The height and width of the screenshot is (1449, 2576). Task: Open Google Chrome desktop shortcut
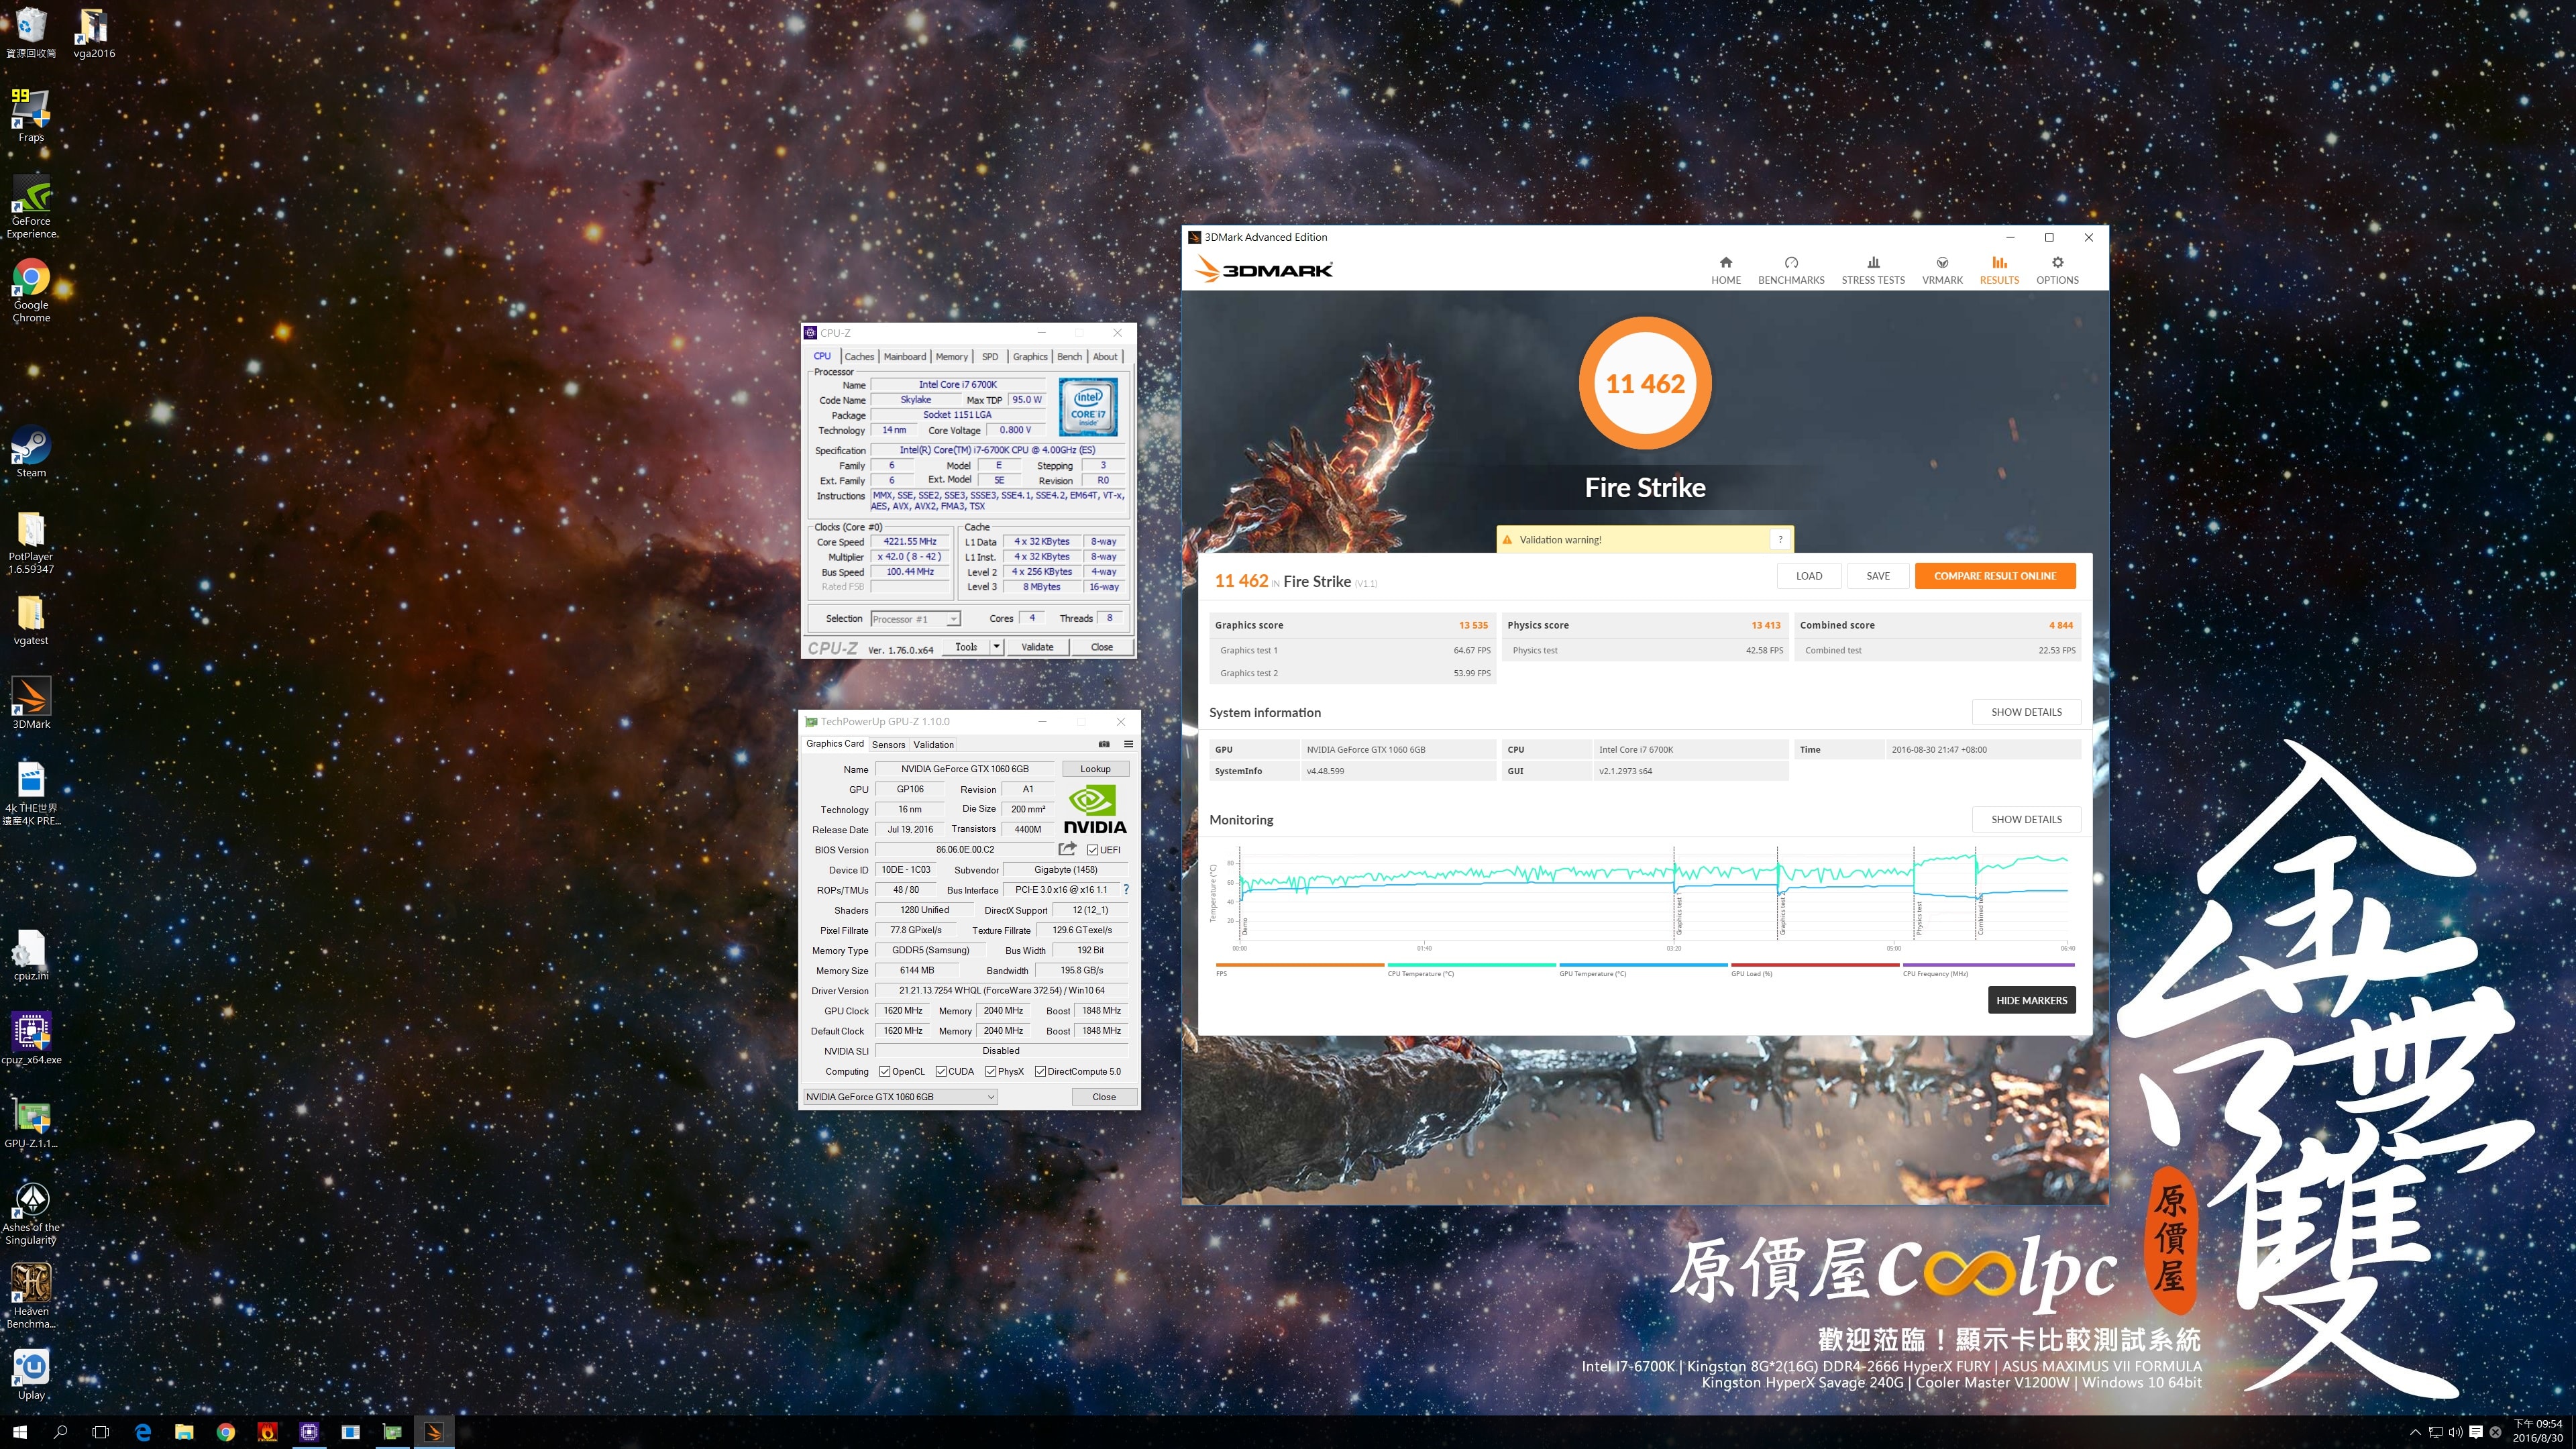coord(31,291)
